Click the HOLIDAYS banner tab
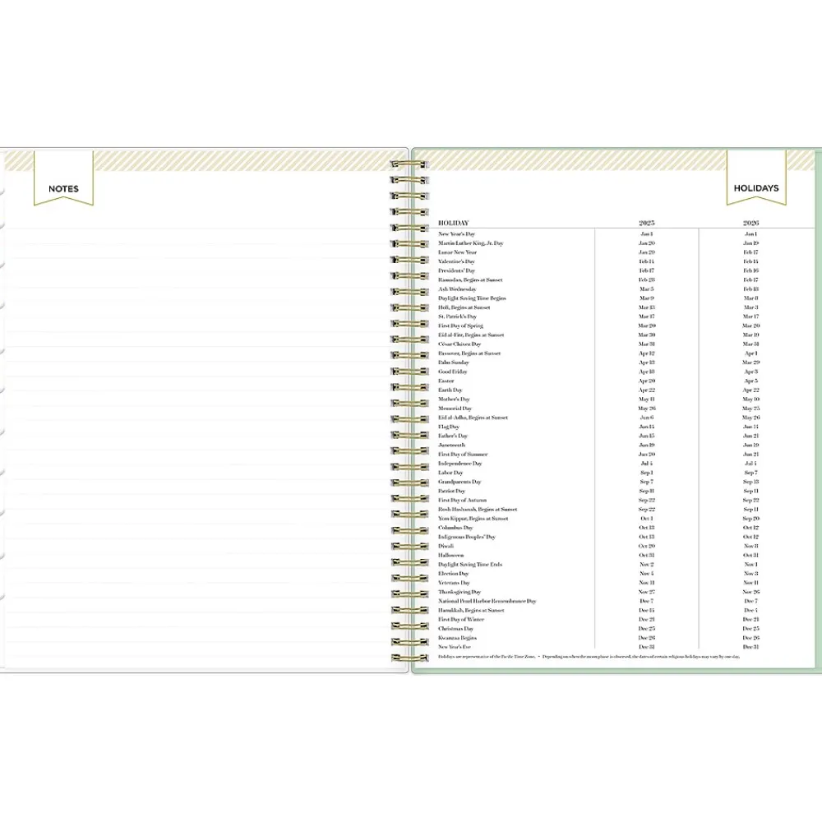The width and height of the screenshot is (822, 822). tap(755, 188)
